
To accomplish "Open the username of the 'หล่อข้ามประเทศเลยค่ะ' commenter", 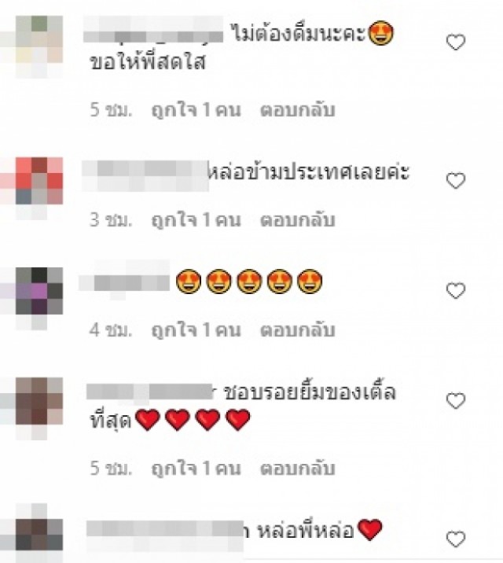I will pyautogui.click(x=145, y=175).
